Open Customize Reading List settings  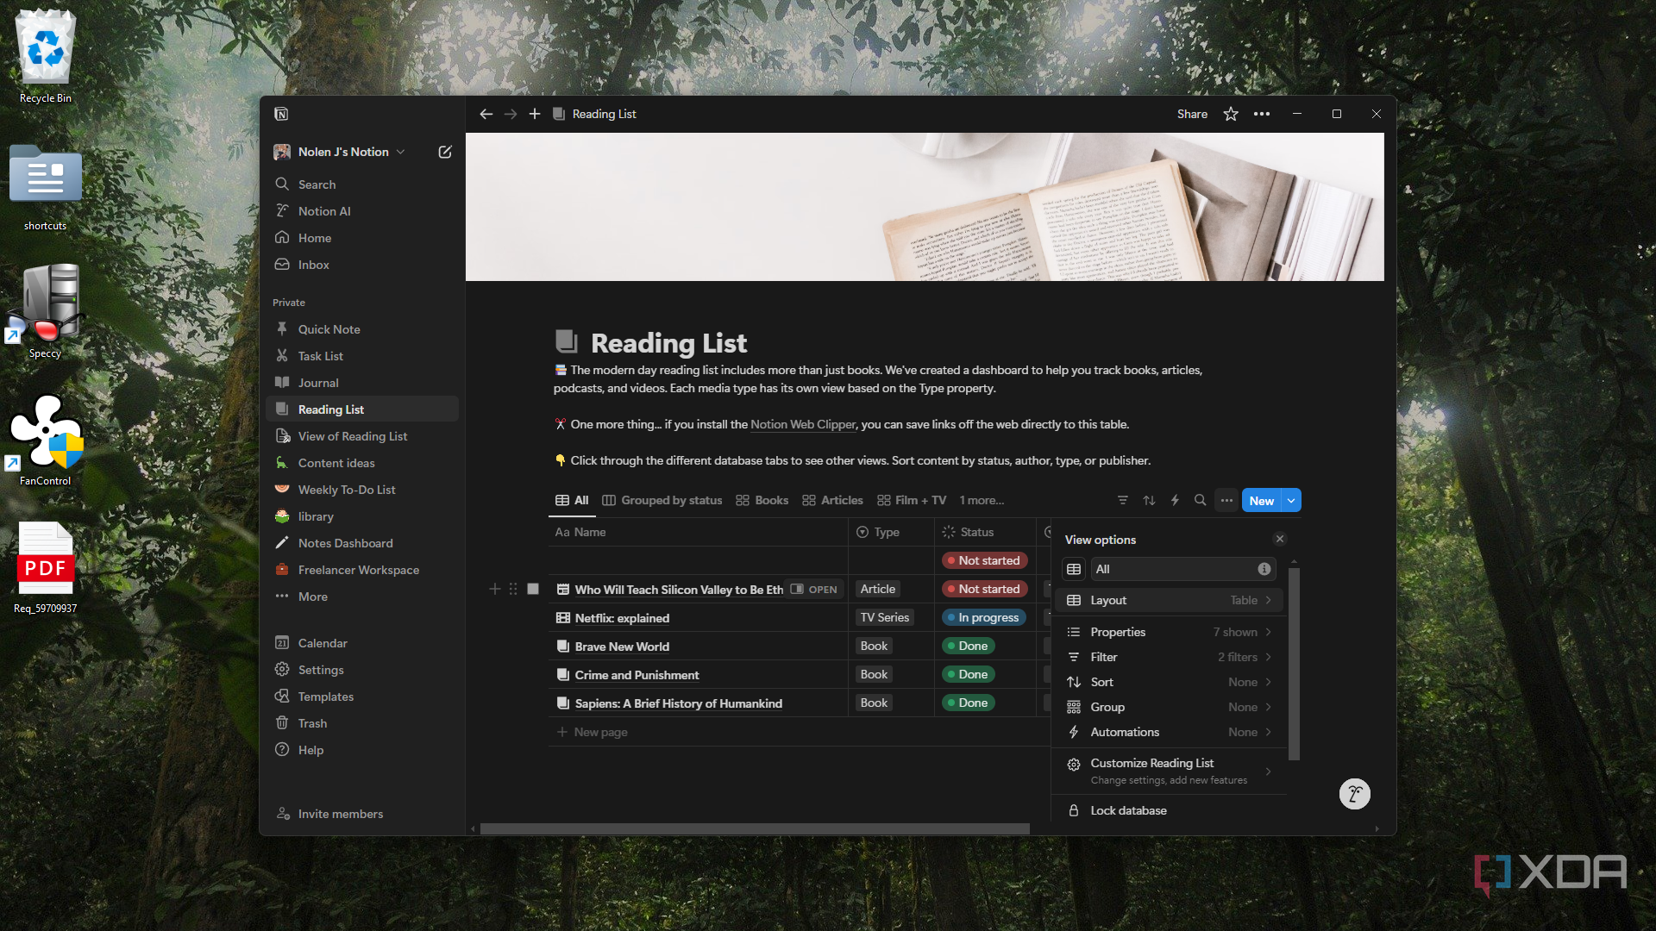tap(1170, 772)
